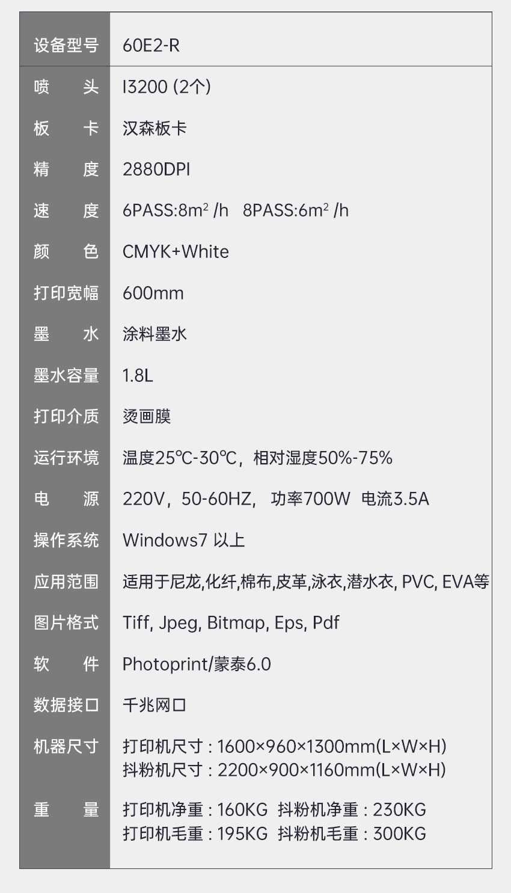Select the 汉森板卡 board card value
Viewport: 511px width, 893px height.
click(155, 128)
